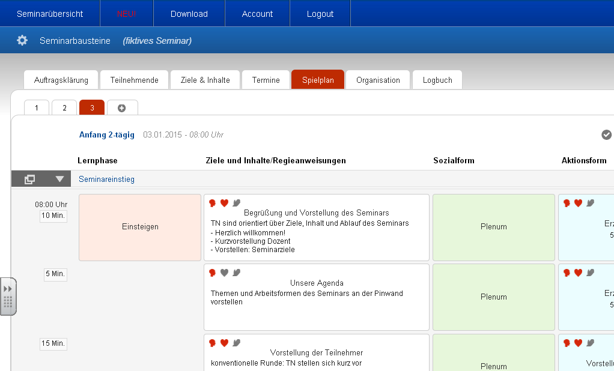
Task: Click the settings gear beside Seminarbausteine
Action: [x=22, y=41]
